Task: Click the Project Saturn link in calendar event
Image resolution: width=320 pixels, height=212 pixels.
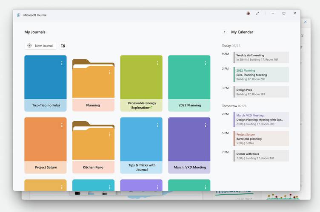Action: (x=246, y=134)
